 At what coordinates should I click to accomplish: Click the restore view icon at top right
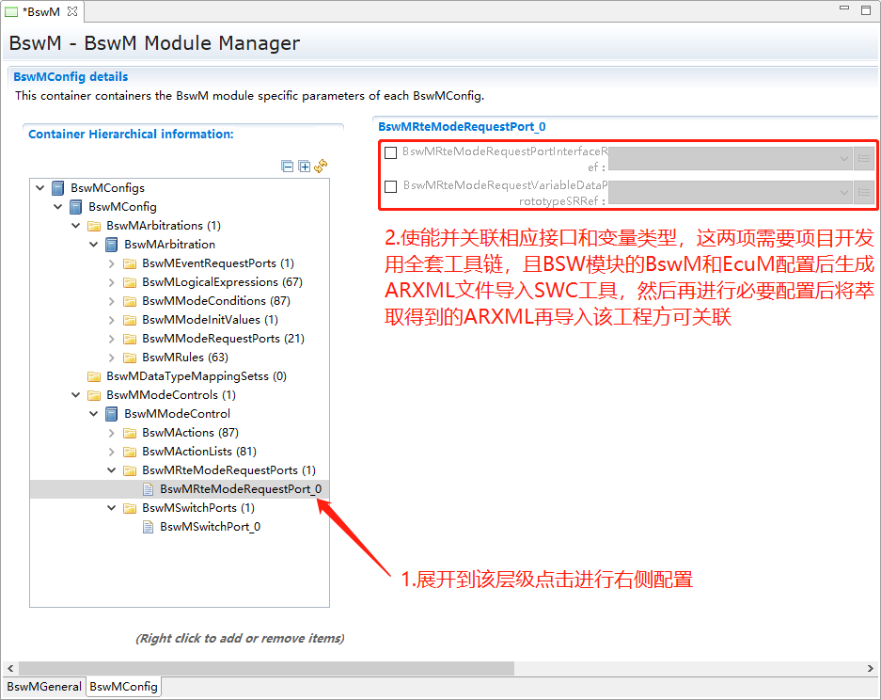[867, 9]
